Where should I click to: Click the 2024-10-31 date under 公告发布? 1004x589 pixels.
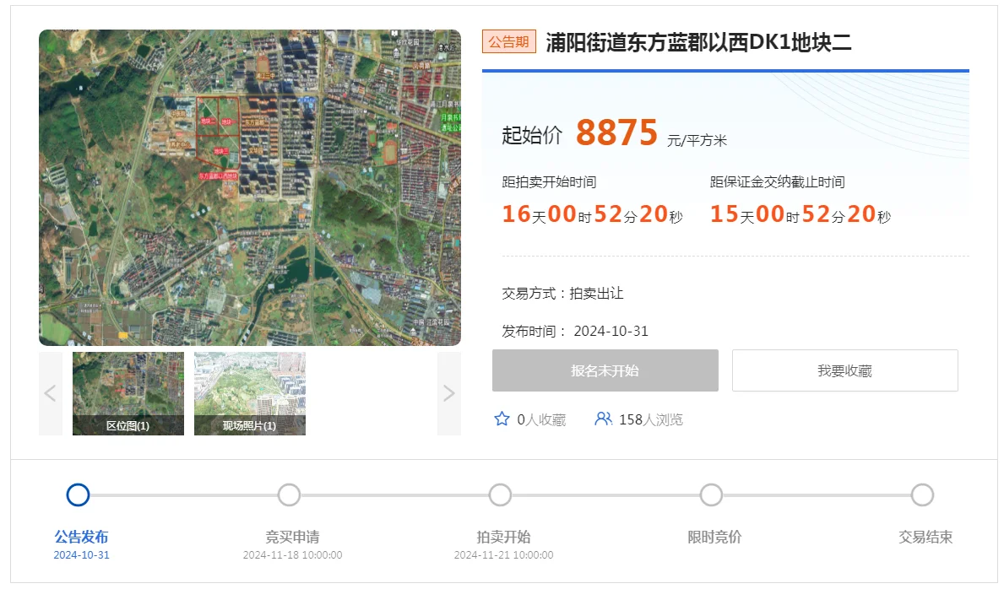click(x=81, y=555)
